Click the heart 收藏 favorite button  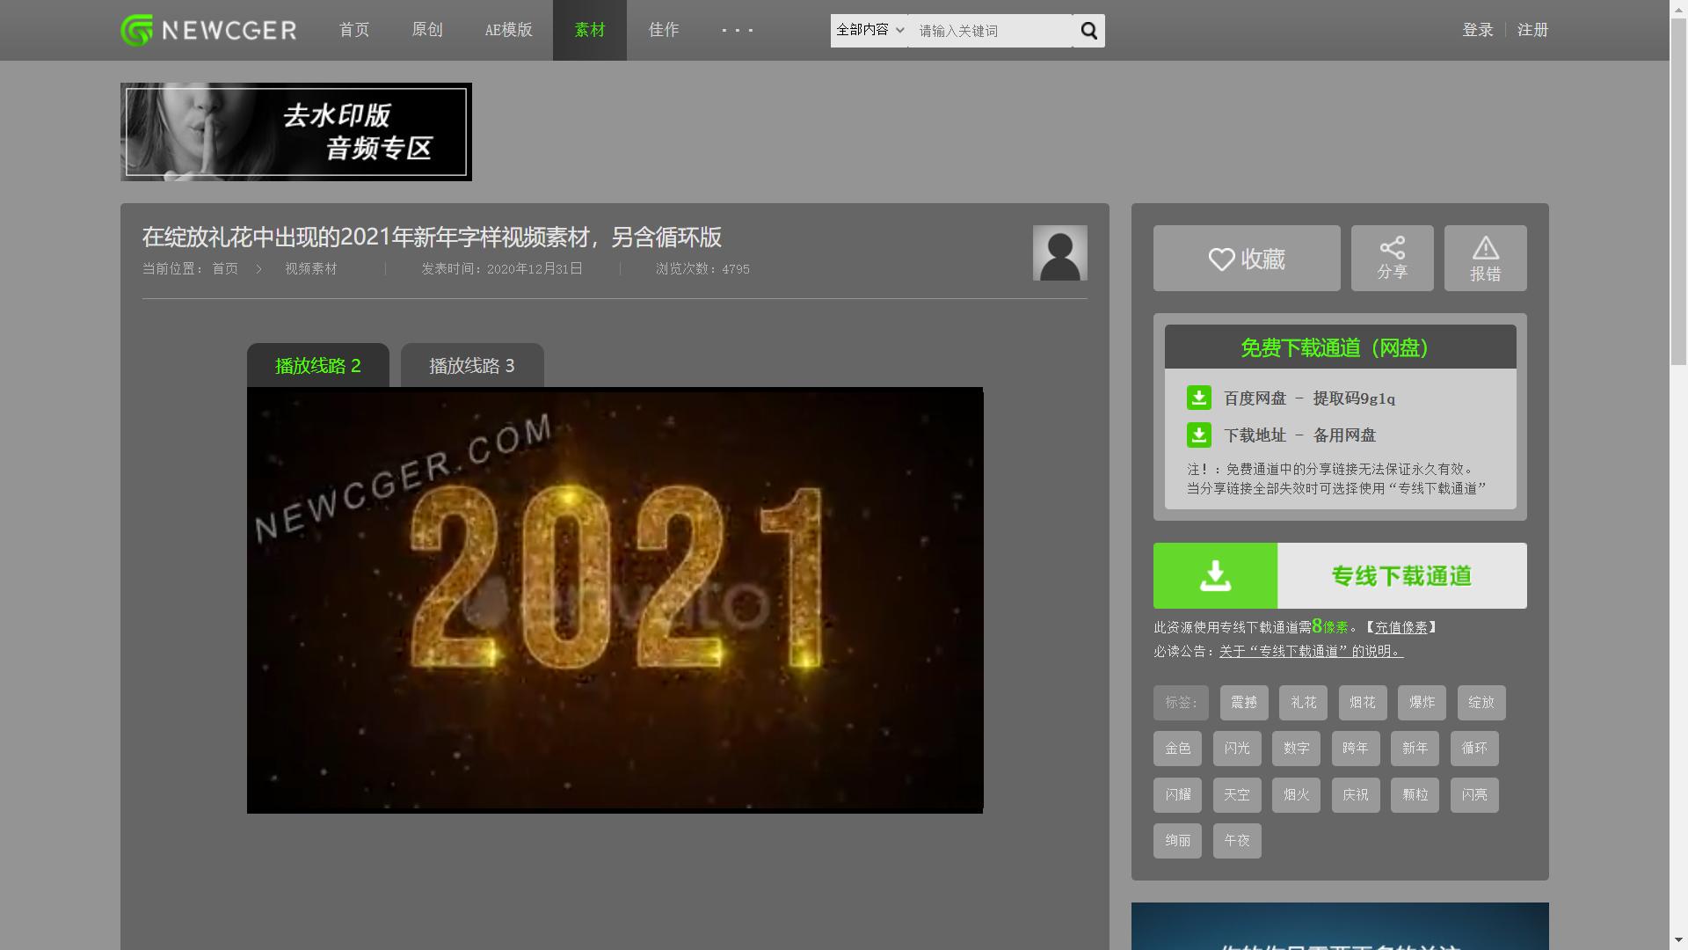pos(1246,259)
